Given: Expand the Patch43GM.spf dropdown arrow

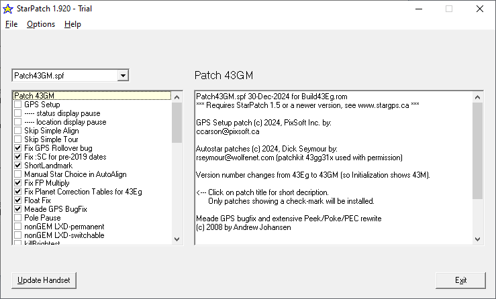Looking at the screenshot, I should [123, 76].
